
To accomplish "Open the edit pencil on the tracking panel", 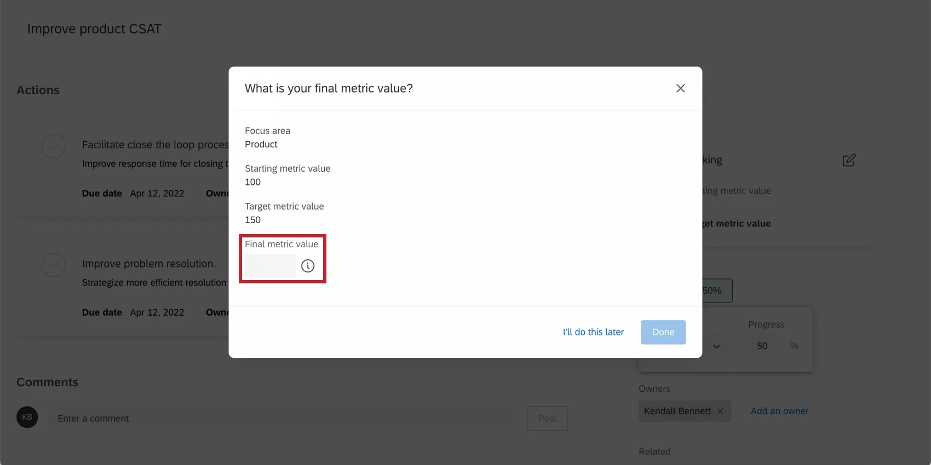I will (x=849, y=160).
